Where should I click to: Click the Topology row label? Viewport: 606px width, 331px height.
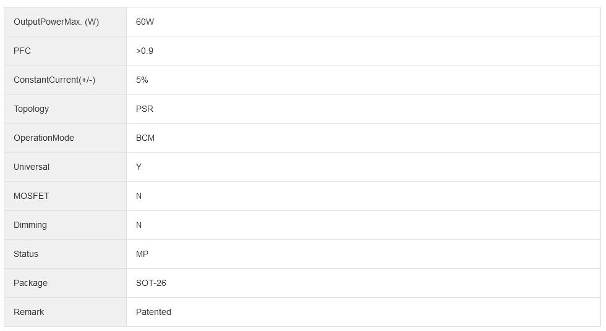(x=31, y=109)
